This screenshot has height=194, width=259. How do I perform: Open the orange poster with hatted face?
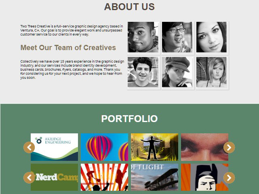click(x=204, y=177)
